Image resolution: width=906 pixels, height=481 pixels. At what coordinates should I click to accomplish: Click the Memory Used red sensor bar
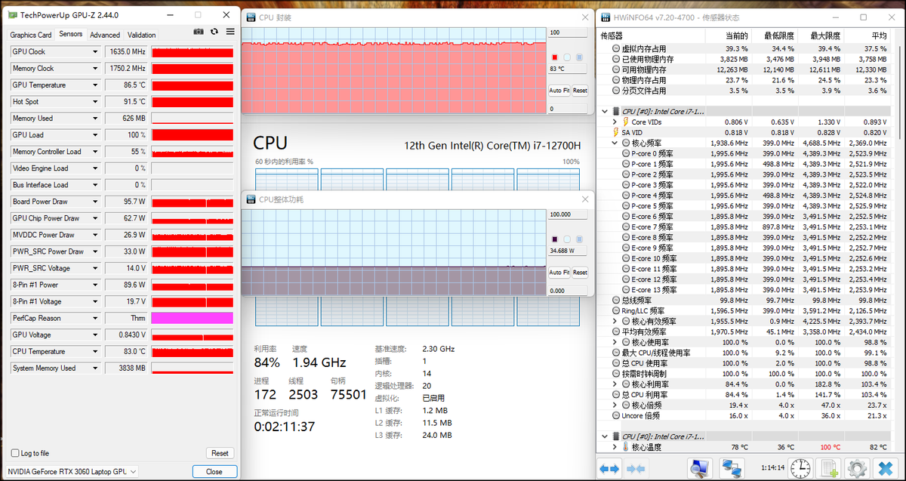tap(191, 118)
